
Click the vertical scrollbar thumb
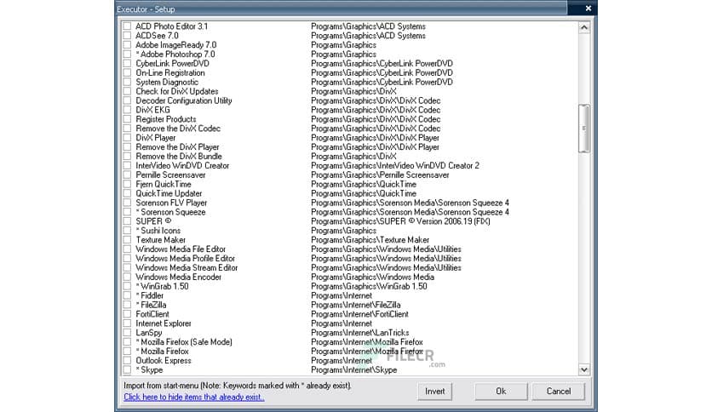tap(584, 129)
